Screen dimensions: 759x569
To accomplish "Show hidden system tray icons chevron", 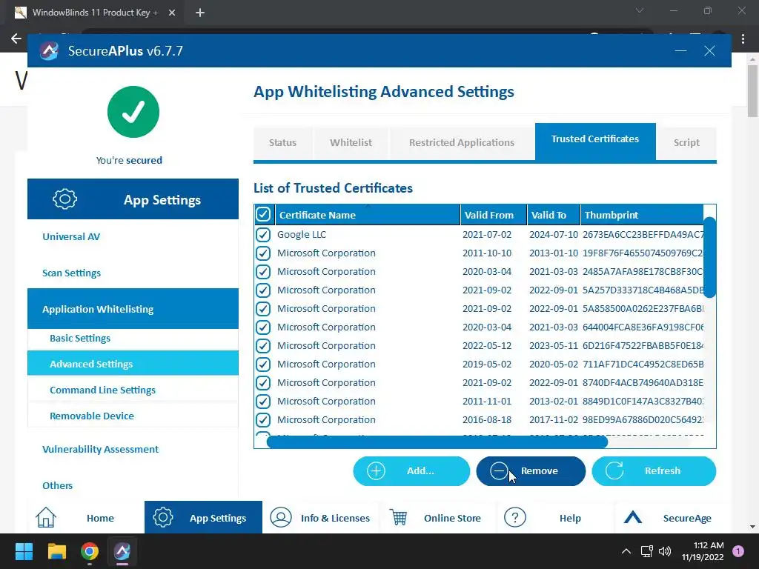I will [626, 551].
